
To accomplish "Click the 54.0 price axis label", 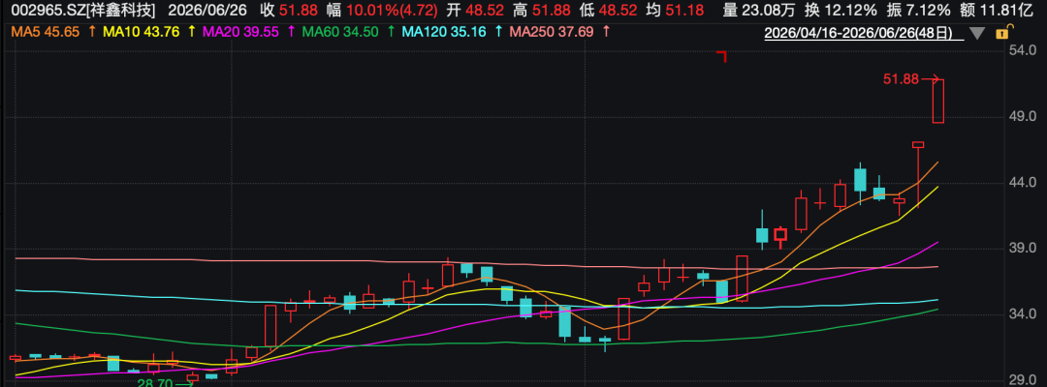I will coord(1023,51).
